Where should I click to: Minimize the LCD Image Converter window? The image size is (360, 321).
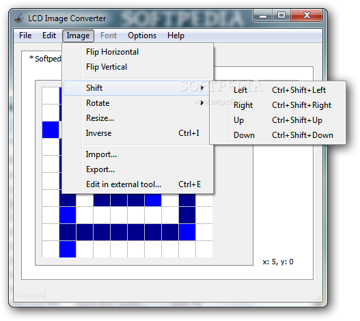click(263, 16)
